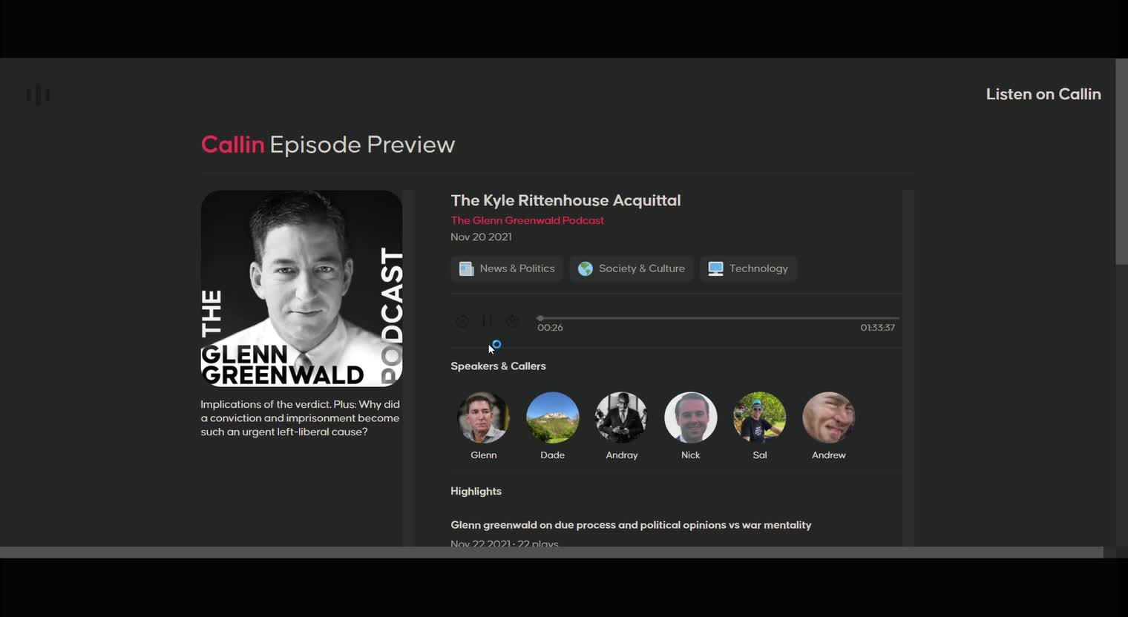Click the episode description about the verdict
This screenshot has width=1128, height=617.
pyautogui.click(x=300, y=418)
